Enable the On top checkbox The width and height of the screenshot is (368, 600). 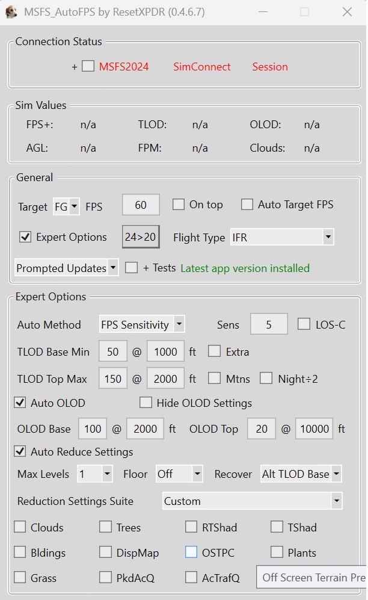(179, 205)
